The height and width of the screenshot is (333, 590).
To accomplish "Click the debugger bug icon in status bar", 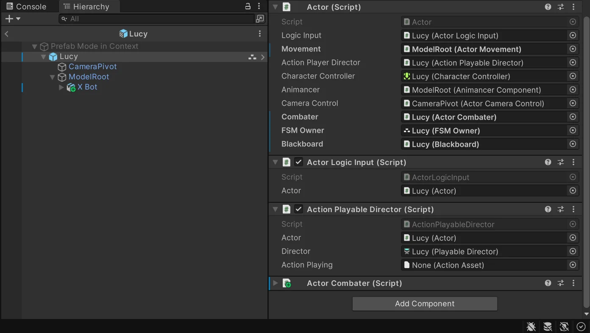I will 531,326.
